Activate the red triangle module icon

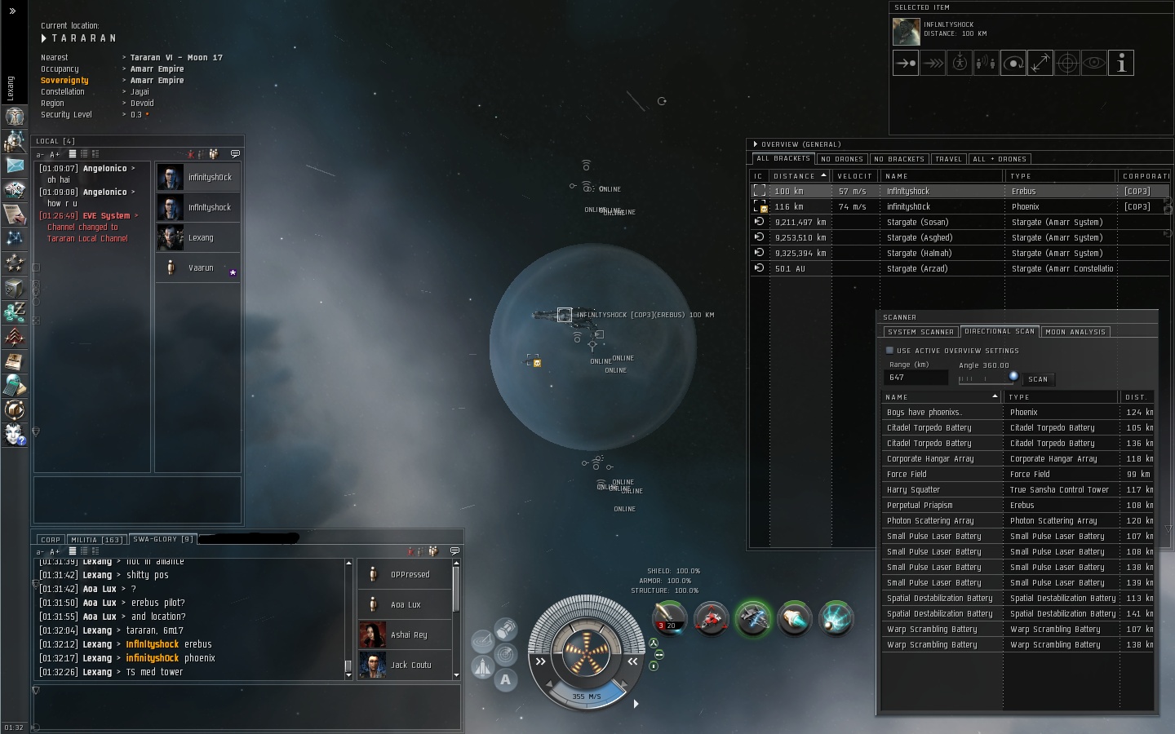pyautogui.click(x=711, y=617)
